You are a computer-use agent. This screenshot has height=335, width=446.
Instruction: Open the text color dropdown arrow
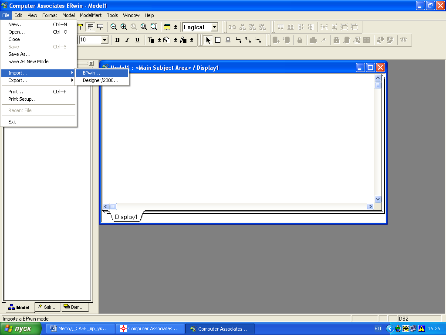(x=159, y=40)
